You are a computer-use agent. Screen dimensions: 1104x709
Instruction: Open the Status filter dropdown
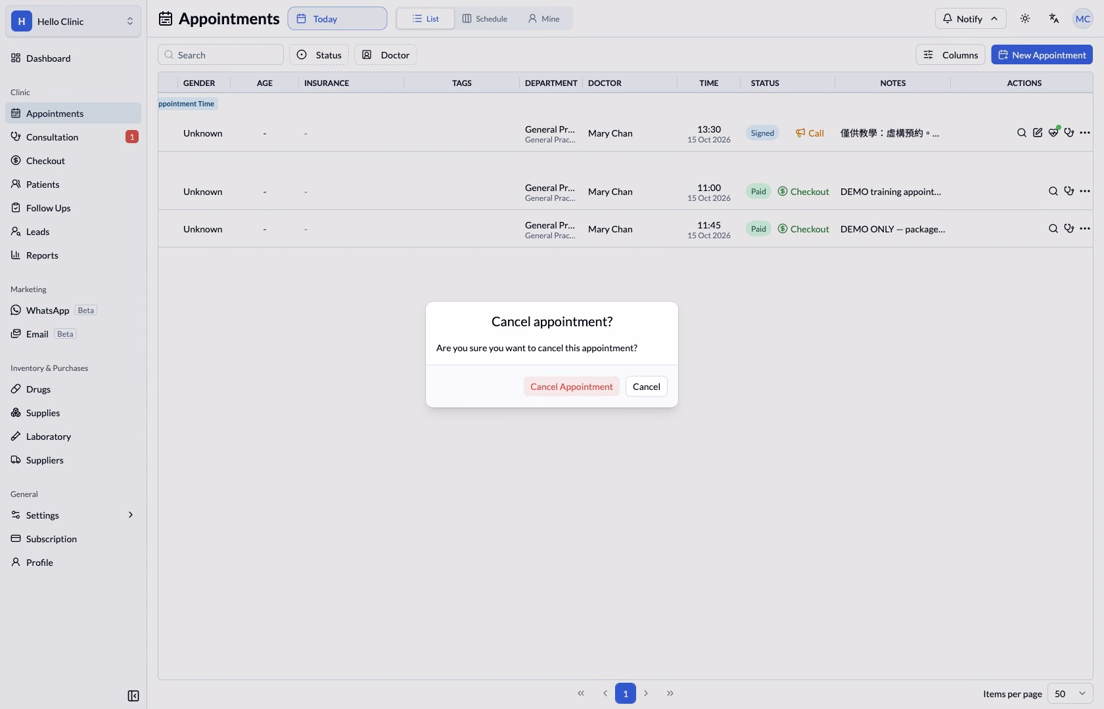click(x=319, y=55)
